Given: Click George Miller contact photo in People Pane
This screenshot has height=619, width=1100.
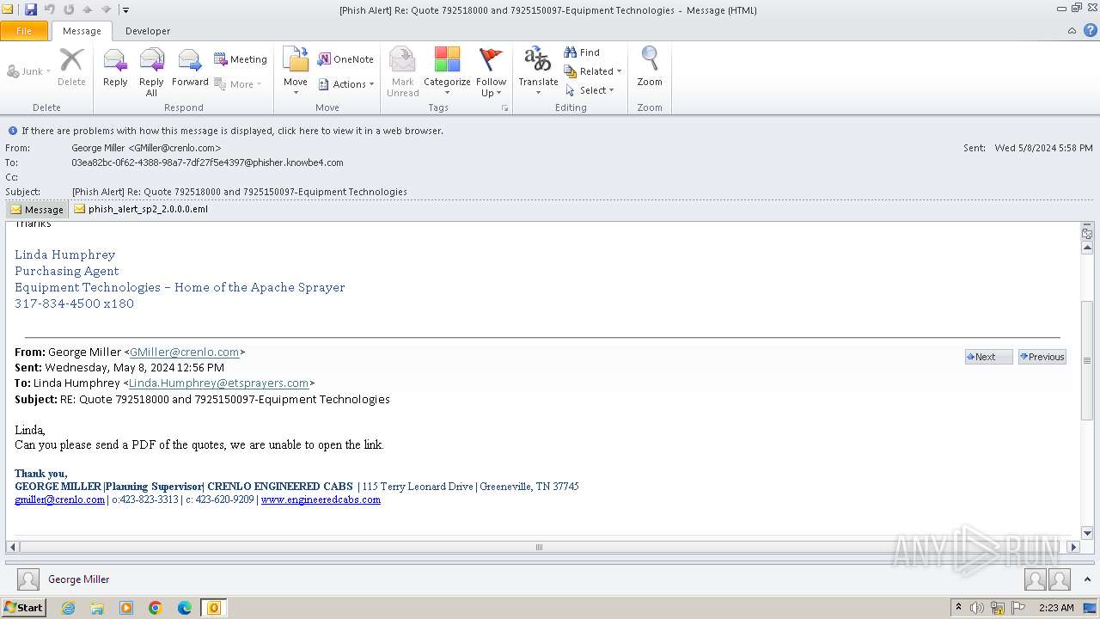Looking at the screenshot, I should [28, 579].
